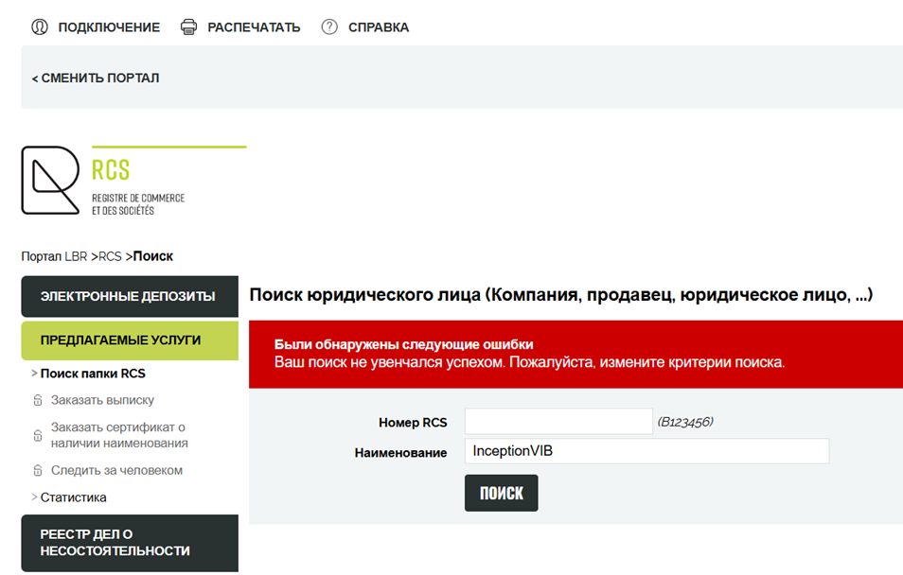Navigate to RCS breadcrumb link
Viewport: 903px width, 575px height.
[x=110, y=256]
